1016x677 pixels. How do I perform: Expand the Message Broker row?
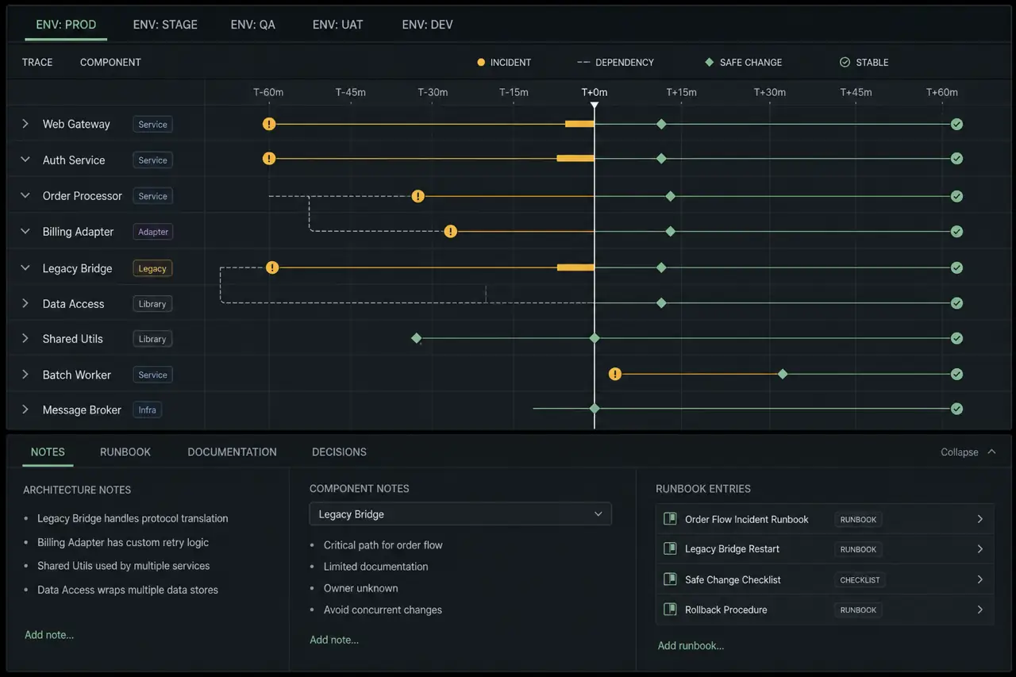pyautogui.click(x=25, y=410)
